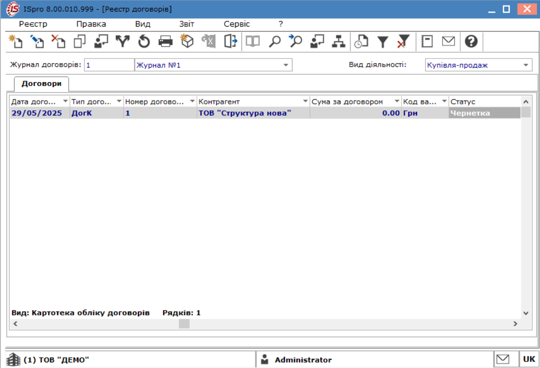540x368 pixels.
Task: Click the box-with-star toolbar icon
Action: coord(187,41)
